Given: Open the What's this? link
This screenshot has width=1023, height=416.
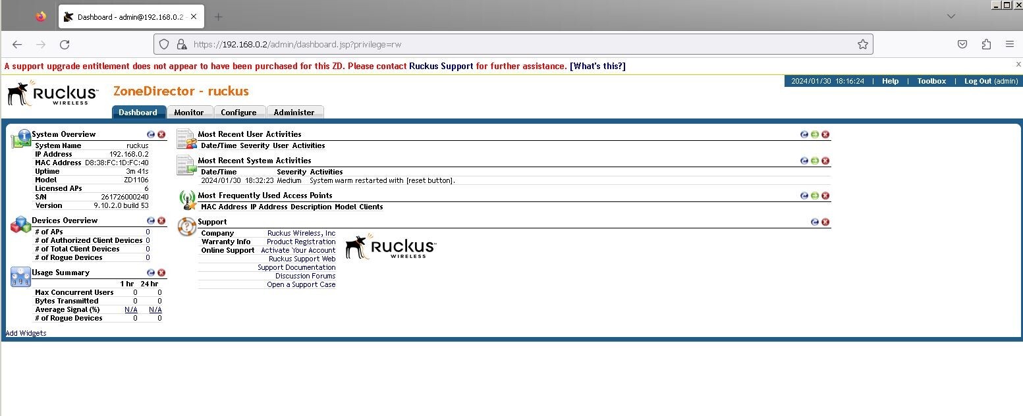Looking at the screenshot, I should (597, 66).
